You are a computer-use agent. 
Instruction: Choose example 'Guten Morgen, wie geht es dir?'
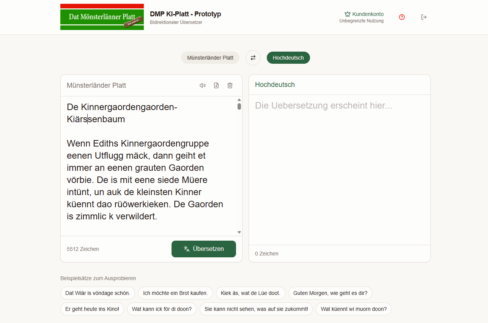pos(331,293)
